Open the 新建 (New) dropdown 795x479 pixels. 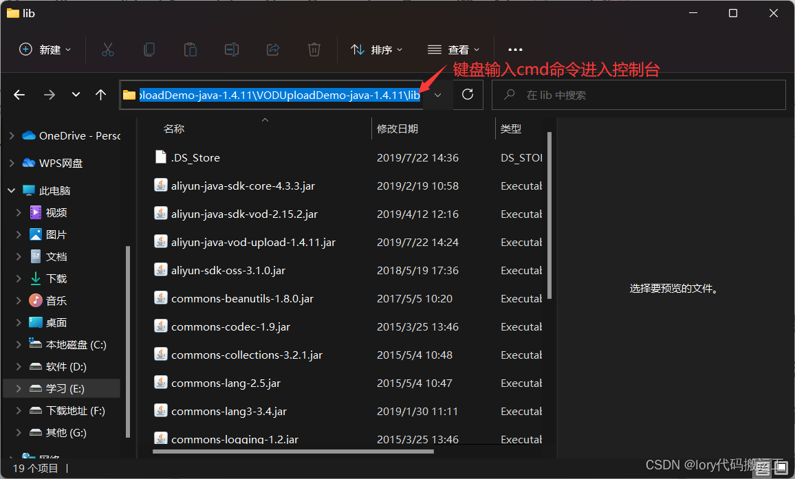(x=44, y=49)
